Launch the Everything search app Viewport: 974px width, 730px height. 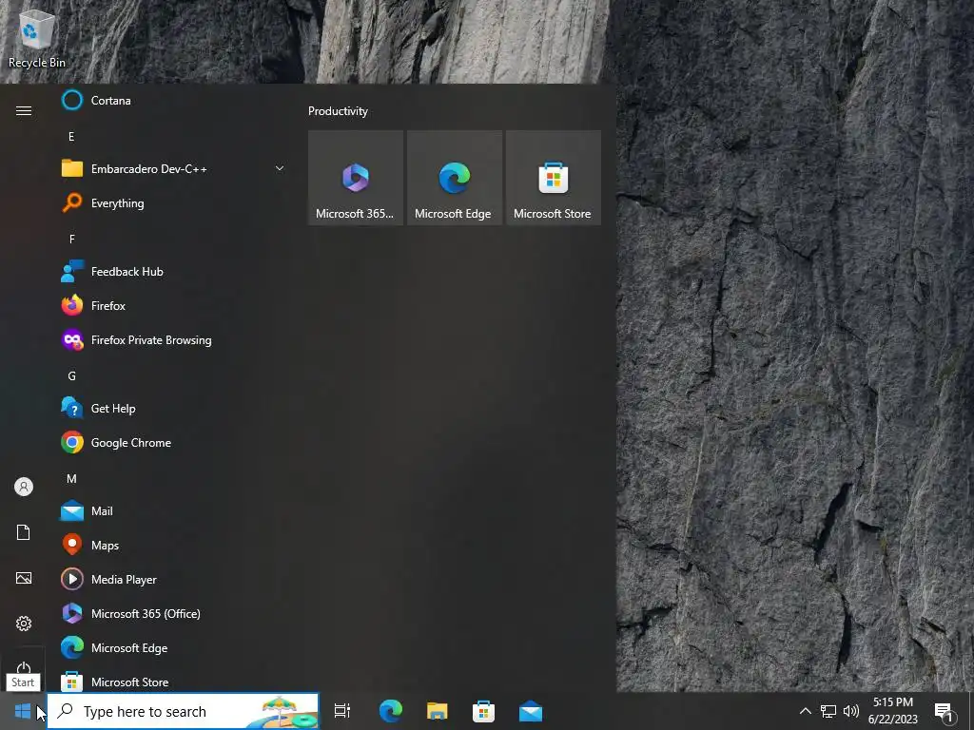(173, 203)
